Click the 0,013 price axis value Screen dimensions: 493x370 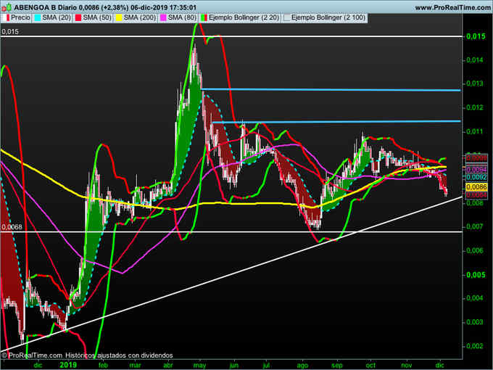[x=475, y=83]
